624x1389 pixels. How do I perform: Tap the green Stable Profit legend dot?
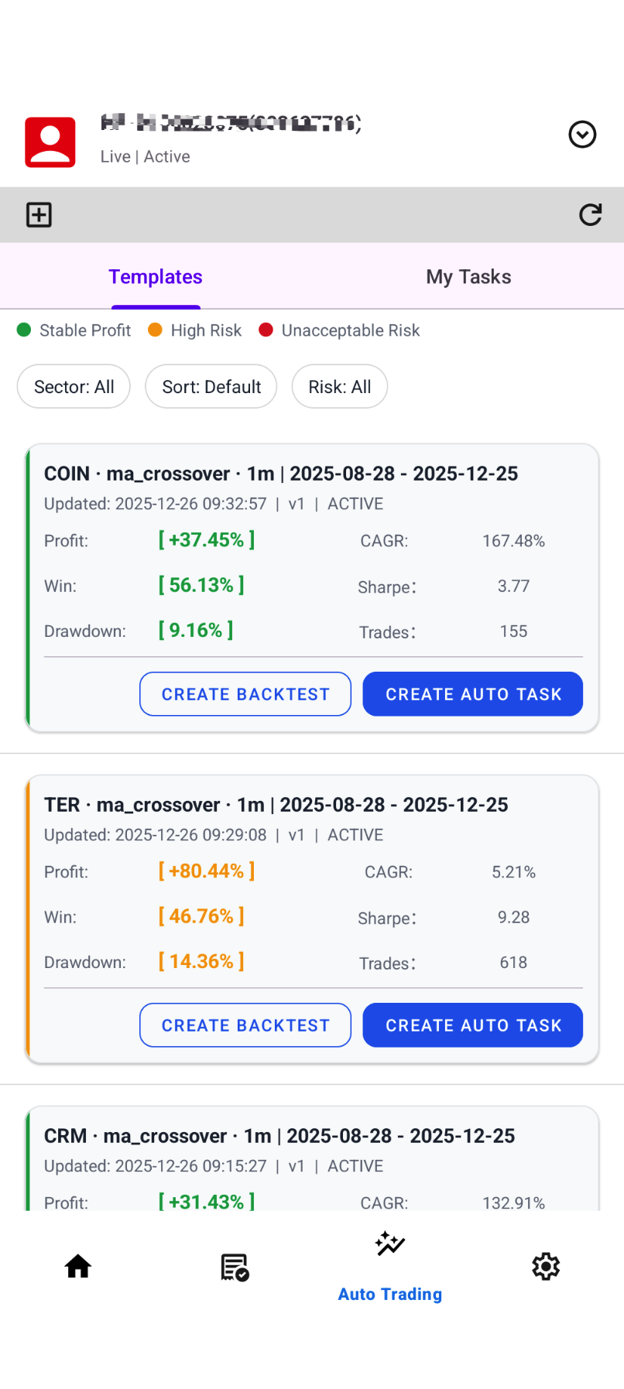tap(24, 330)
